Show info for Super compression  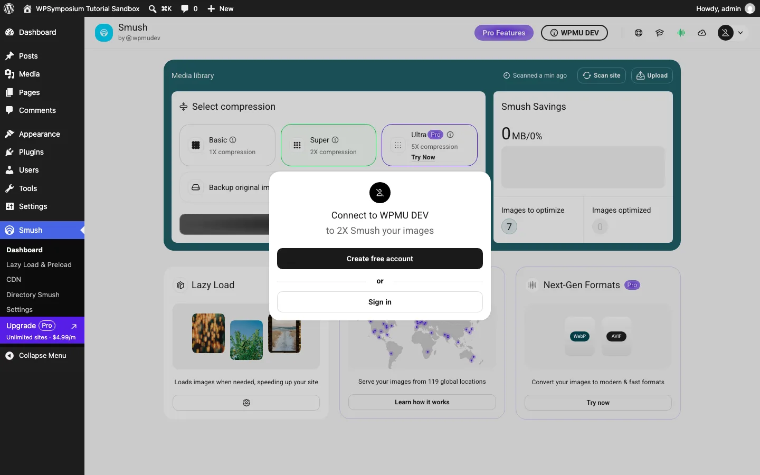coord(335,140)
